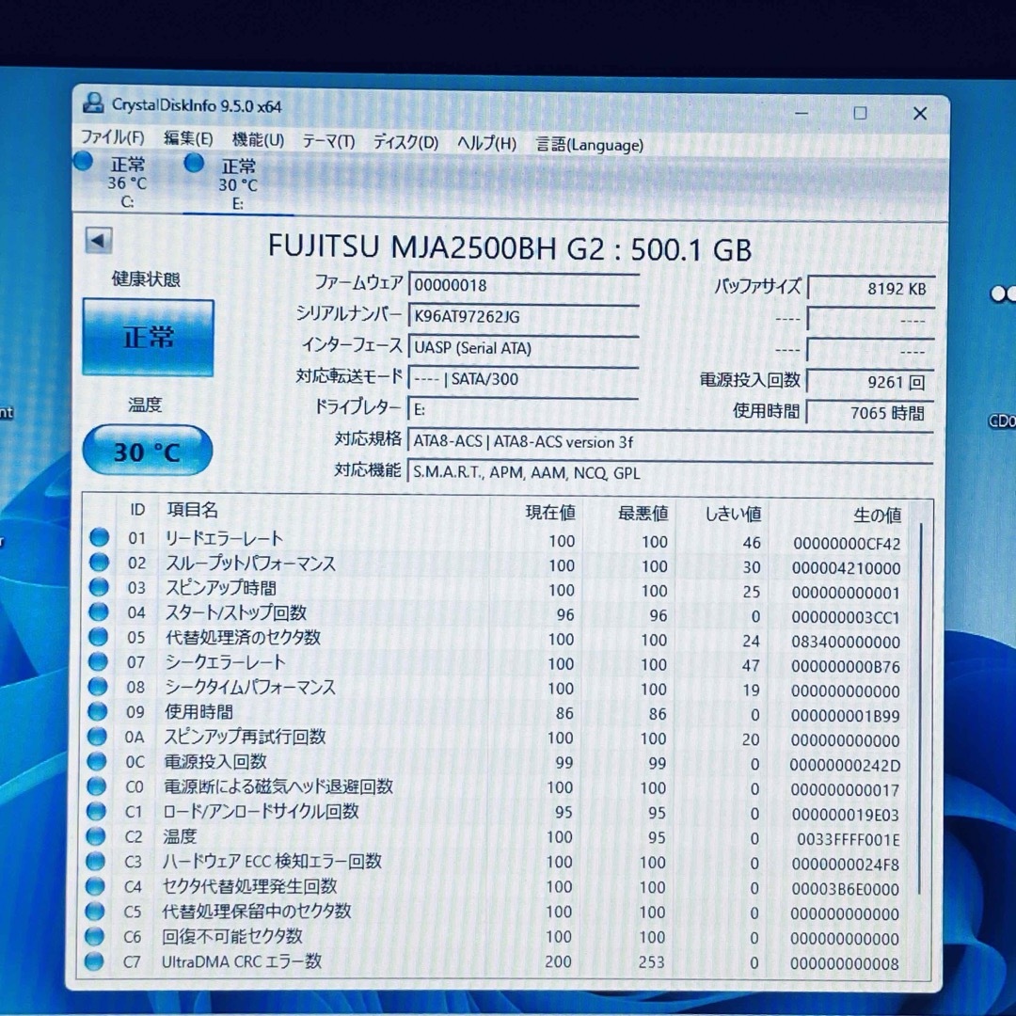Click raw value 00000000CF42 of リードエラーレート
Viewport: 1016px width, 1016px height.
(847, 544)
